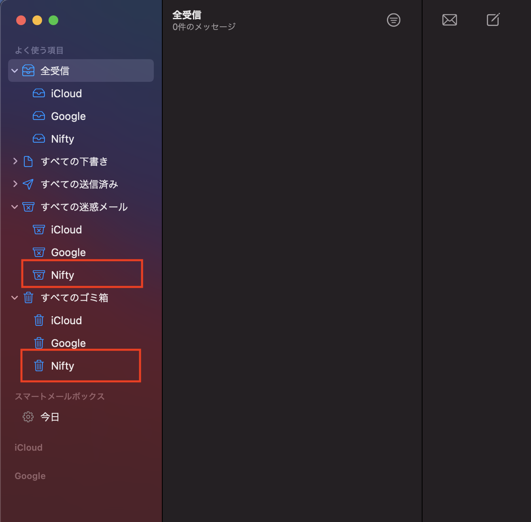Open the 今日 smart mailbox

click(x=50, y=417)
